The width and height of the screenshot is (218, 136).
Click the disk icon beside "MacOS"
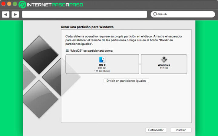(67, 50)
